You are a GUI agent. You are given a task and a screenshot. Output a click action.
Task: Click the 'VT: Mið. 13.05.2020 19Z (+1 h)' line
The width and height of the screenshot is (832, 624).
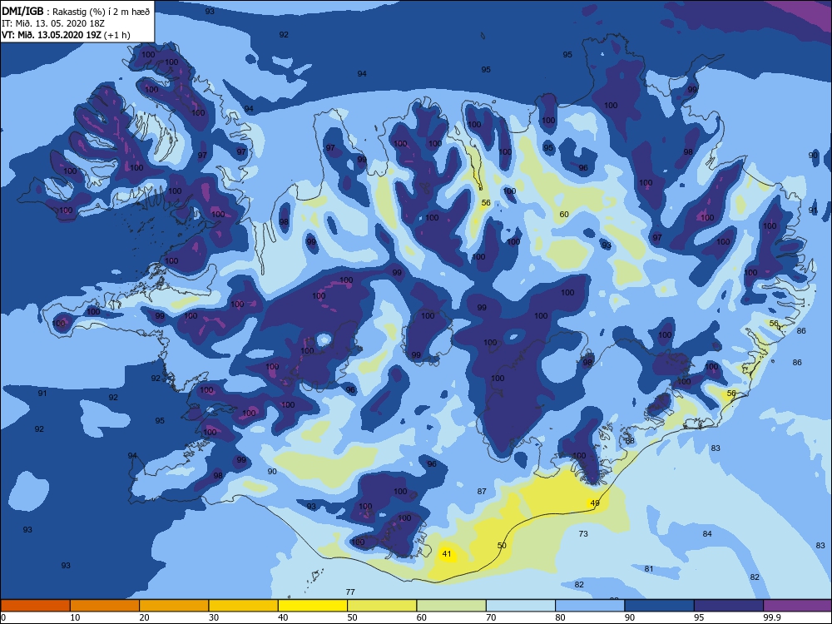pyautogui.click(x=66, y=35)
